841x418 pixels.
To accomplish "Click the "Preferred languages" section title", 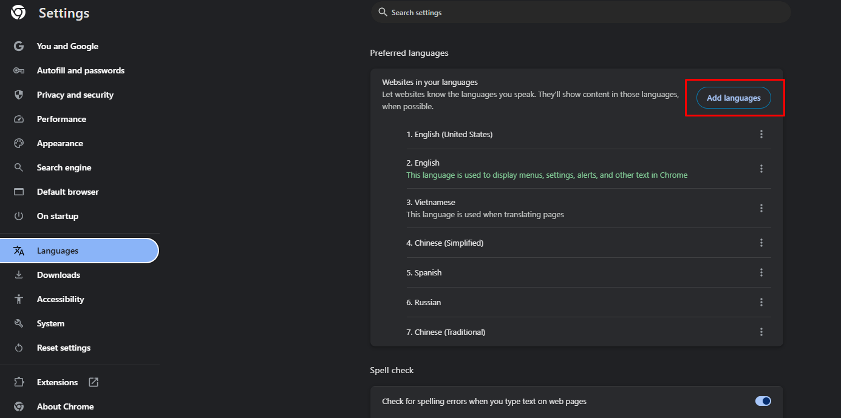I will point(409,53).
